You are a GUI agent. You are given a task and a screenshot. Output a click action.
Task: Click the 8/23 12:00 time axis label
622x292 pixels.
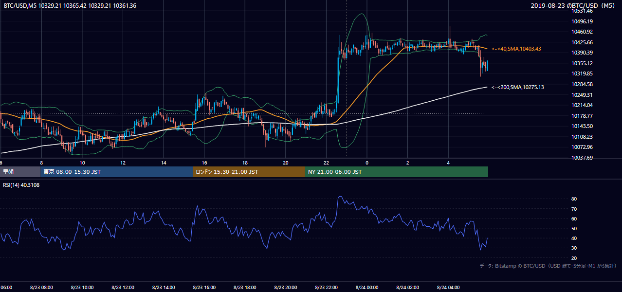pyautogui.click(x=123, y=287)
